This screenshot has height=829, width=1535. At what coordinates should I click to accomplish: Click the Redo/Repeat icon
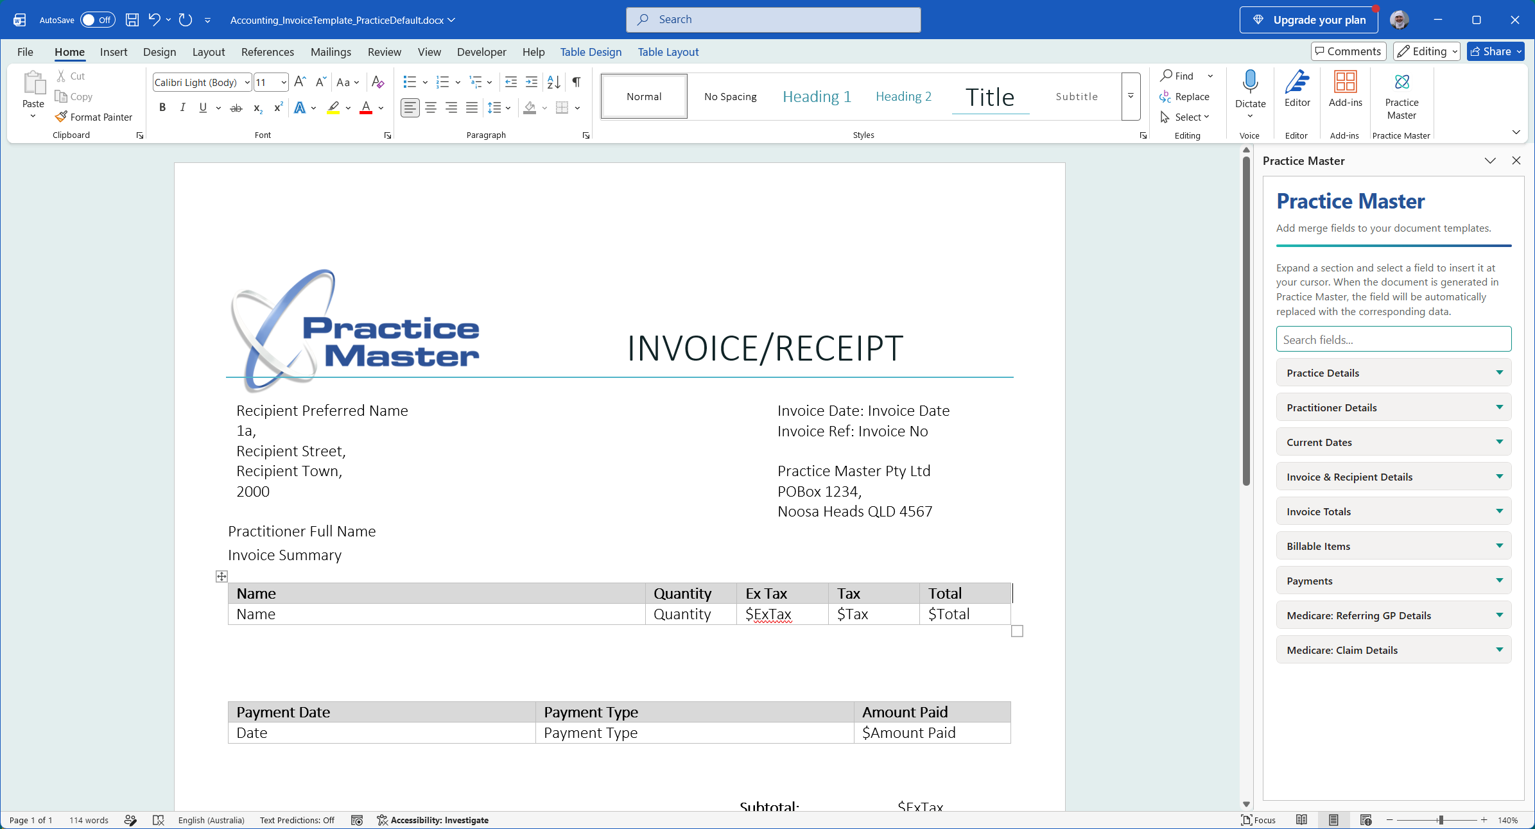186,20
